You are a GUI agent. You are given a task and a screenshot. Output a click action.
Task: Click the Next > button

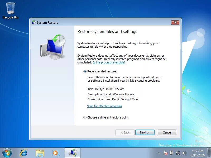point(145,132)
